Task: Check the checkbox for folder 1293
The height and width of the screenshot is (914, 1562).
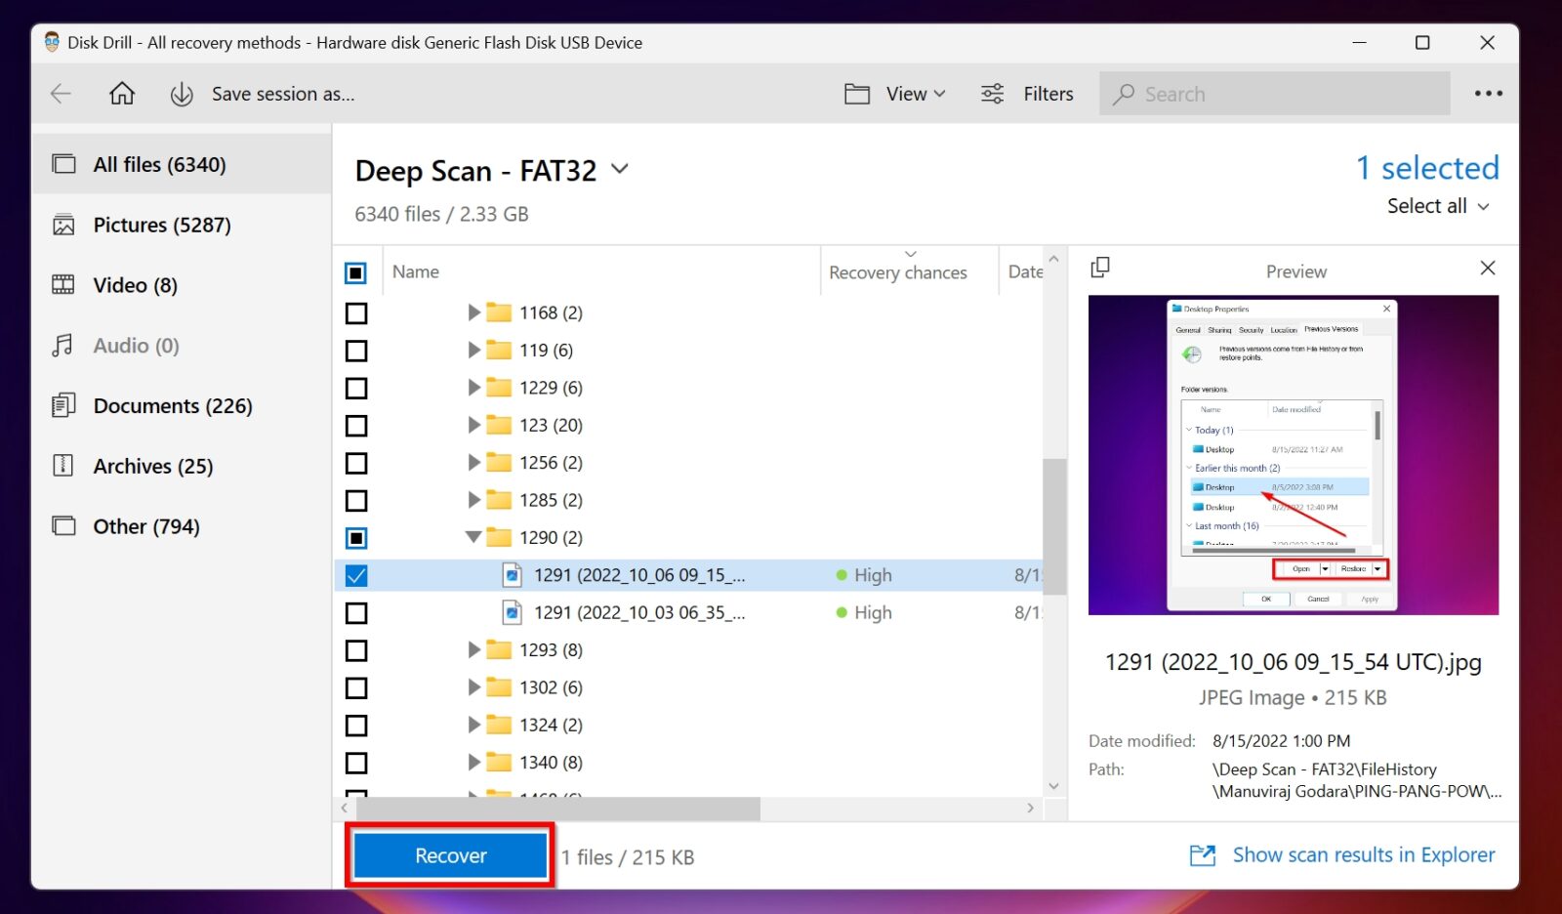Action: point(356,650)
